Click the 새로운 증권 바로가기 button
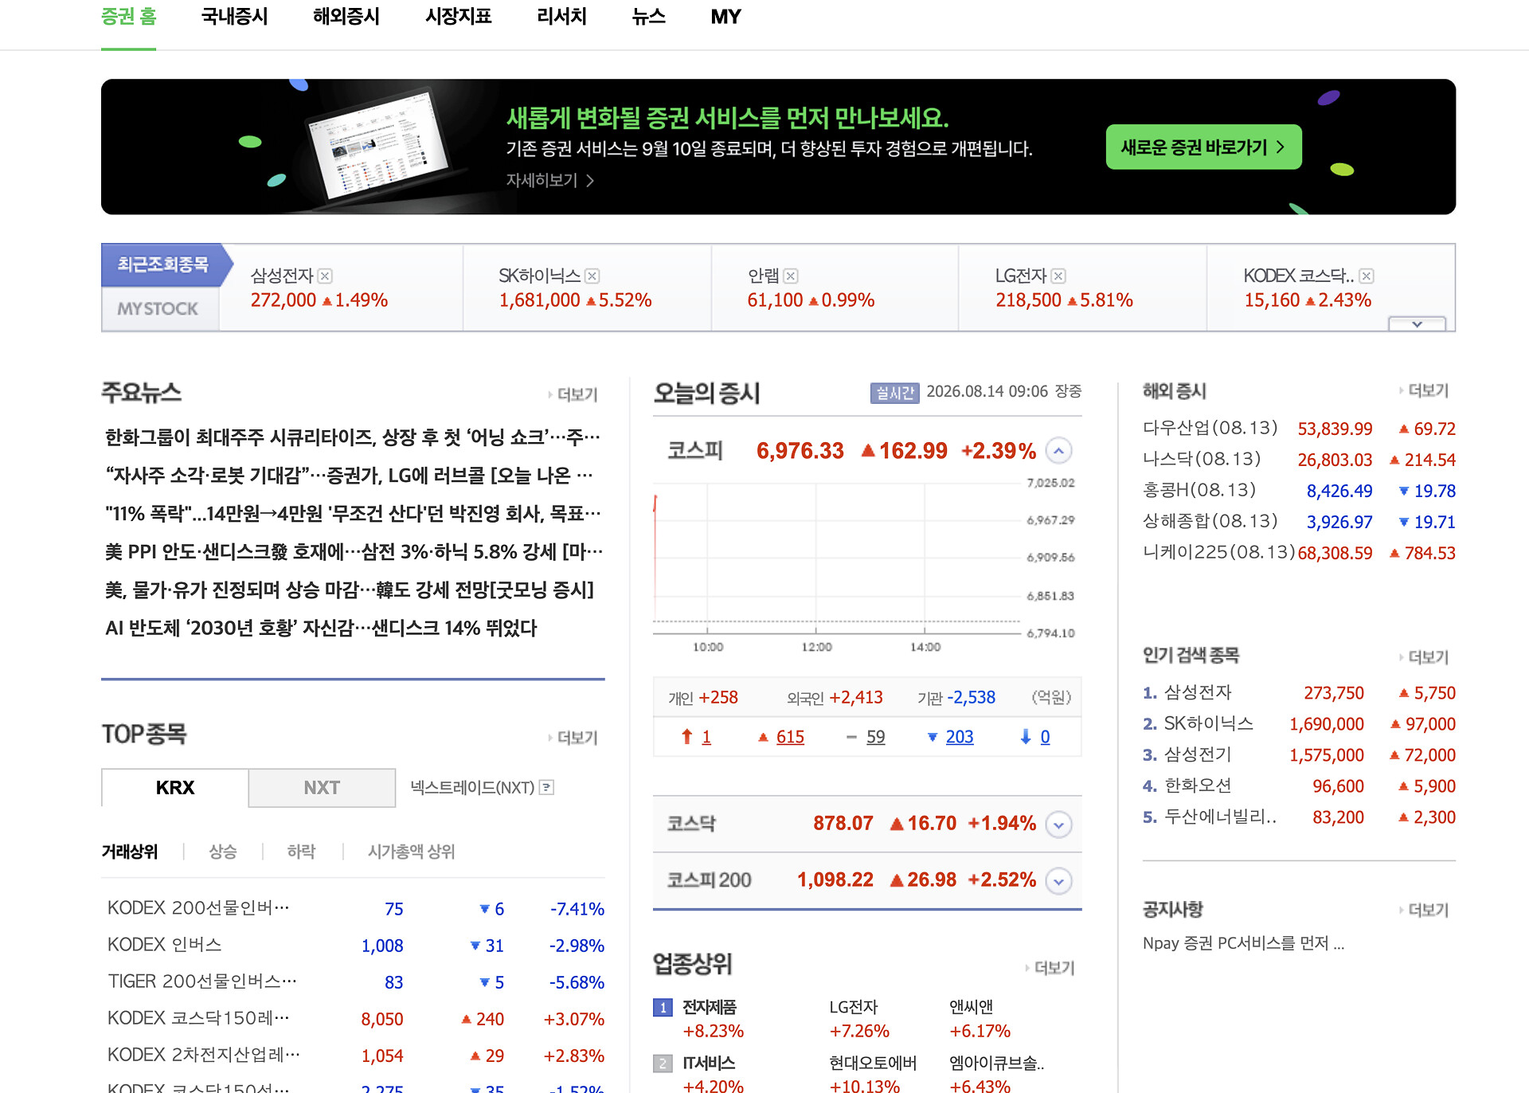 (1203, 147)
